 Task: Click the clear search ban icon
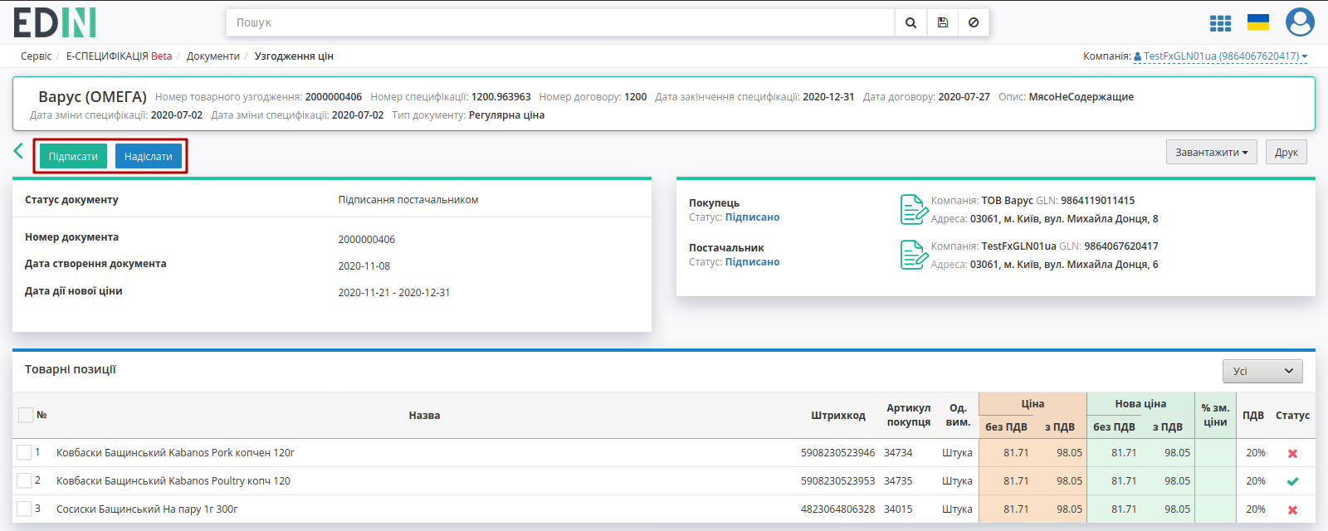tap(974, 22)
